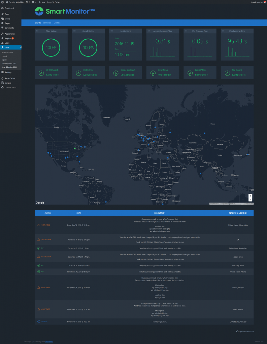Open SuperCacher in sidebar
267x344 pixels.
[x=10, y=78]
